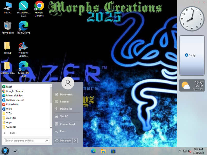Open the Google Chrome desktop shortcut

tap(39, 9)
